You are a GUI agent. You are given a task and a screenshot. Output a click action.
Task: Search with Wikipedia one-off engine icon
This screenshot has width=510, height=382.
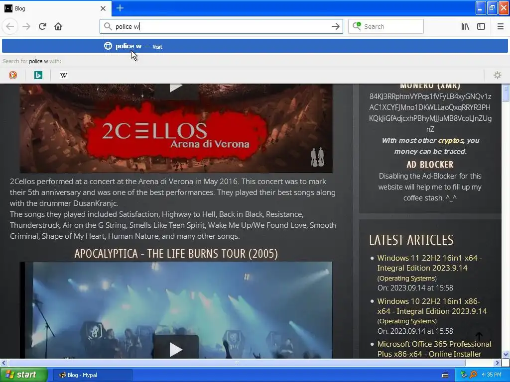[x=63, y=75]
